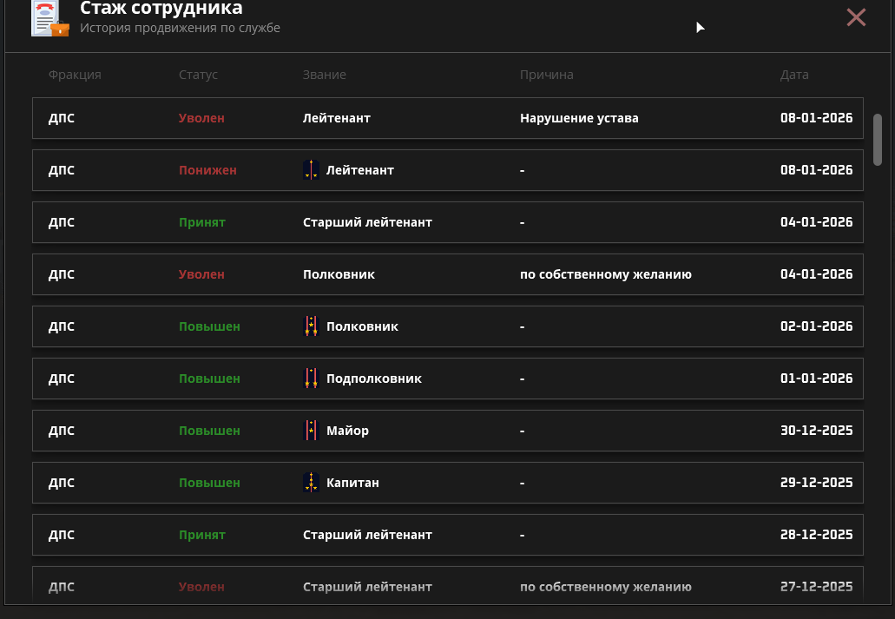The image size is (895, 619).
Task: Click the Капитан rank insignia icon
Action: pyautogui.click(x=311, y=483)
